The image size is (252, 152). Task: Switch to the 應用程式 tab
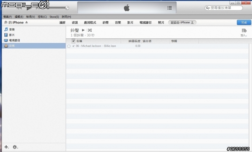(90, 23)
